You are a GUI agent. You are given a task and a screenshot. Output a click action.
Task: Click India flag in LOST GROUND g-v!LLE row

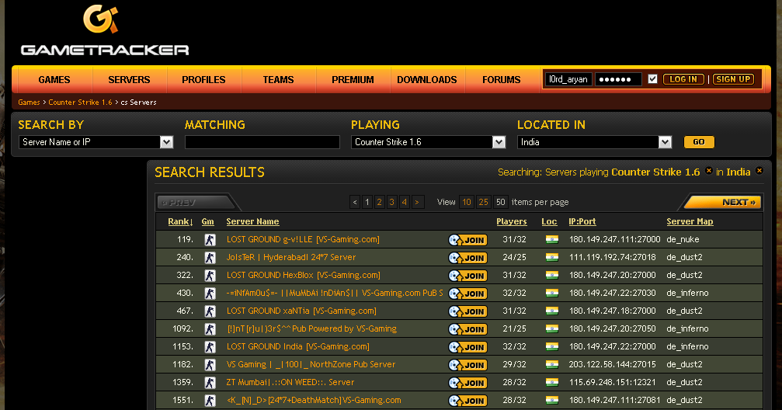coord(551,239)
